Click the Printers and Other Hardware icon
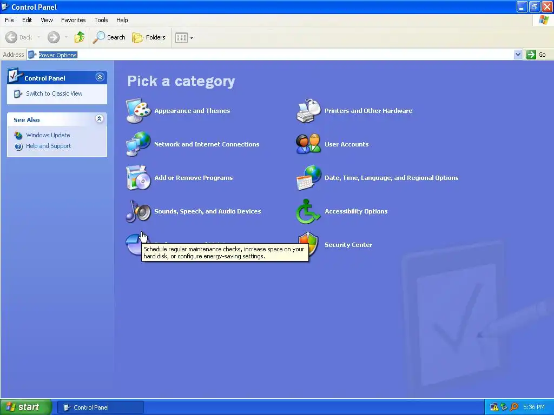 tap(308, 111)
